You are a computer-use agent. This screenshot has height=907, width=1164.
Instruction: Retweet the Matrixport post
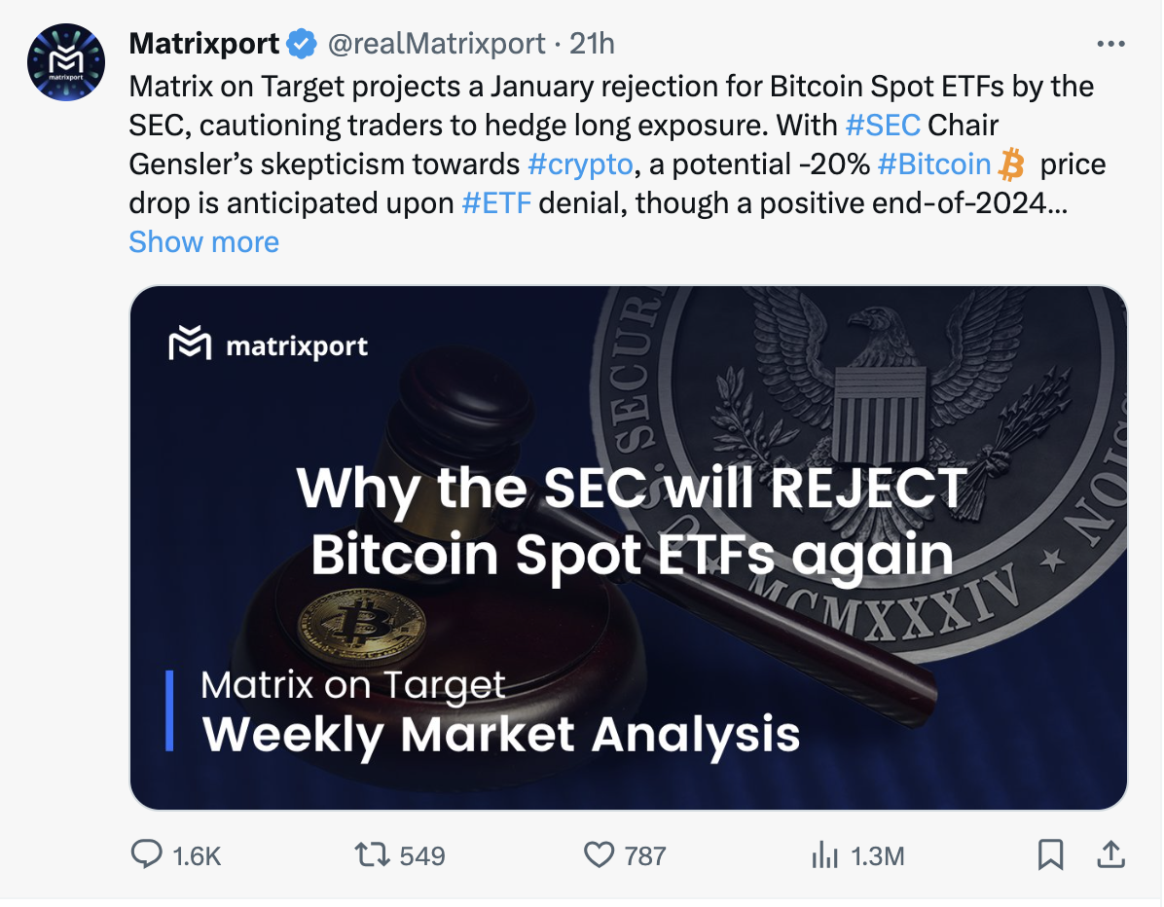[x=374, y=855]
